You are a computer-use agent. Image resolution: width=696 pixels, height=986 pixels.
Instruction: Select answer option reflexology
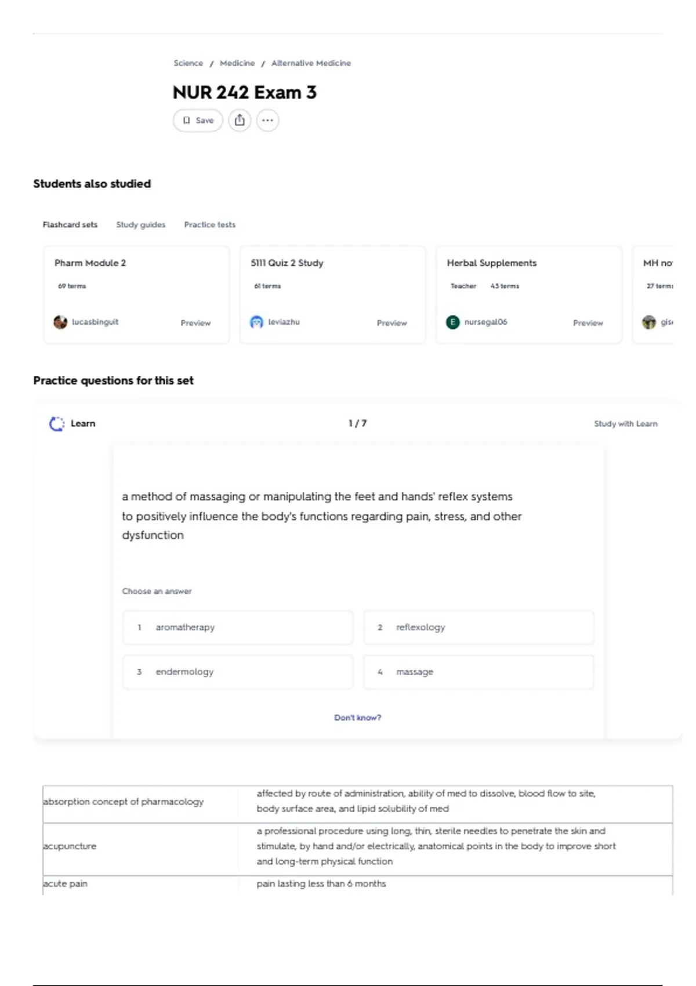(x=478, y=628)
